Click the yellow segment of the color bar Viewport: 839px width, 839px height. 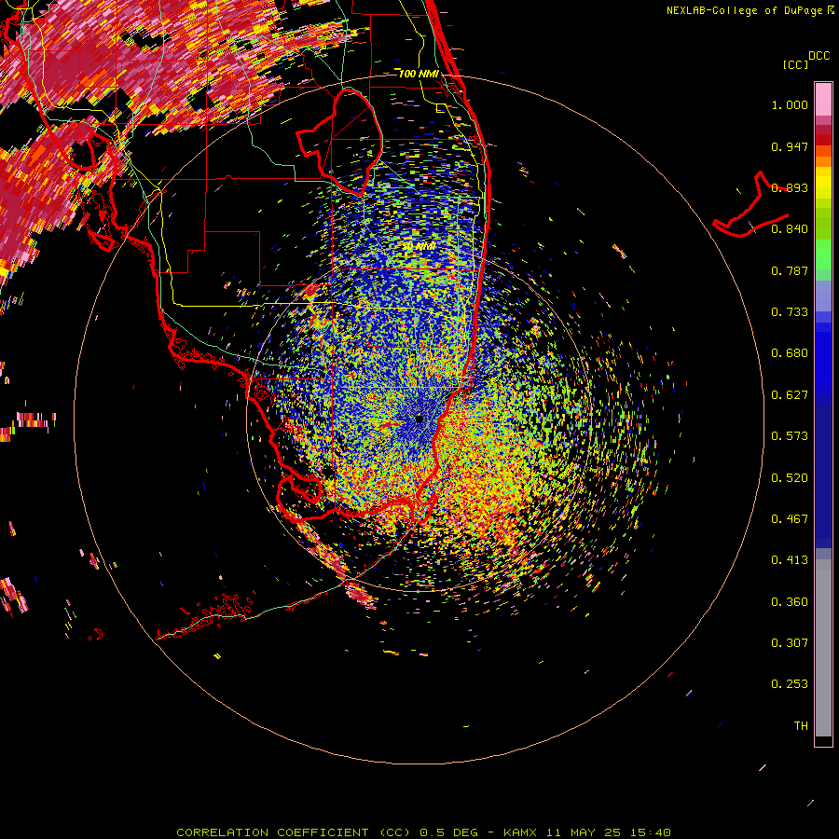pos(823,183)
